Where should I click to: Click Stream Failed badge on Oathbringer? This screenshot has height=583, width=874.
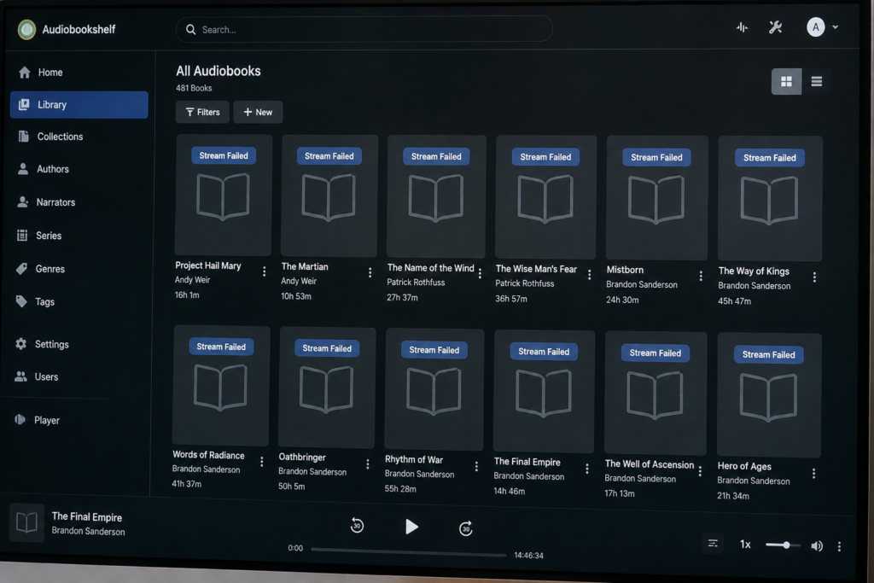coord(327,348)
